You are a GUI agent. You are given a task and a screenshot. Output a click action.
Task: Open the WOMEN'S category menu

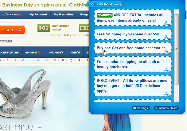click(x=56, y=52)
